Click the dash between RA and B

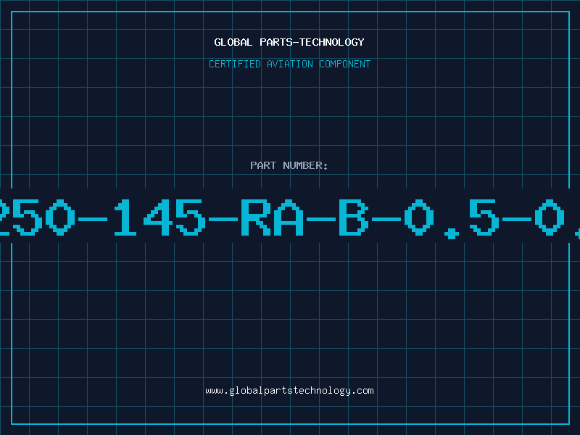point(321,219)
